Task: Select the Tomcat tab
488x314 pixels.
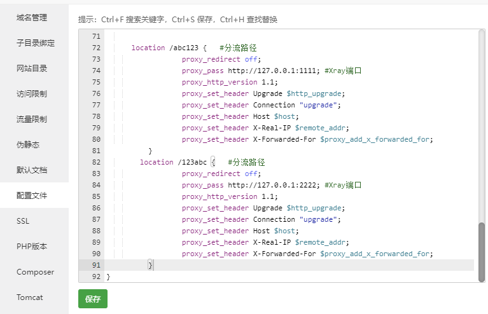Action: pyautogui.click(x=30, y=297)
